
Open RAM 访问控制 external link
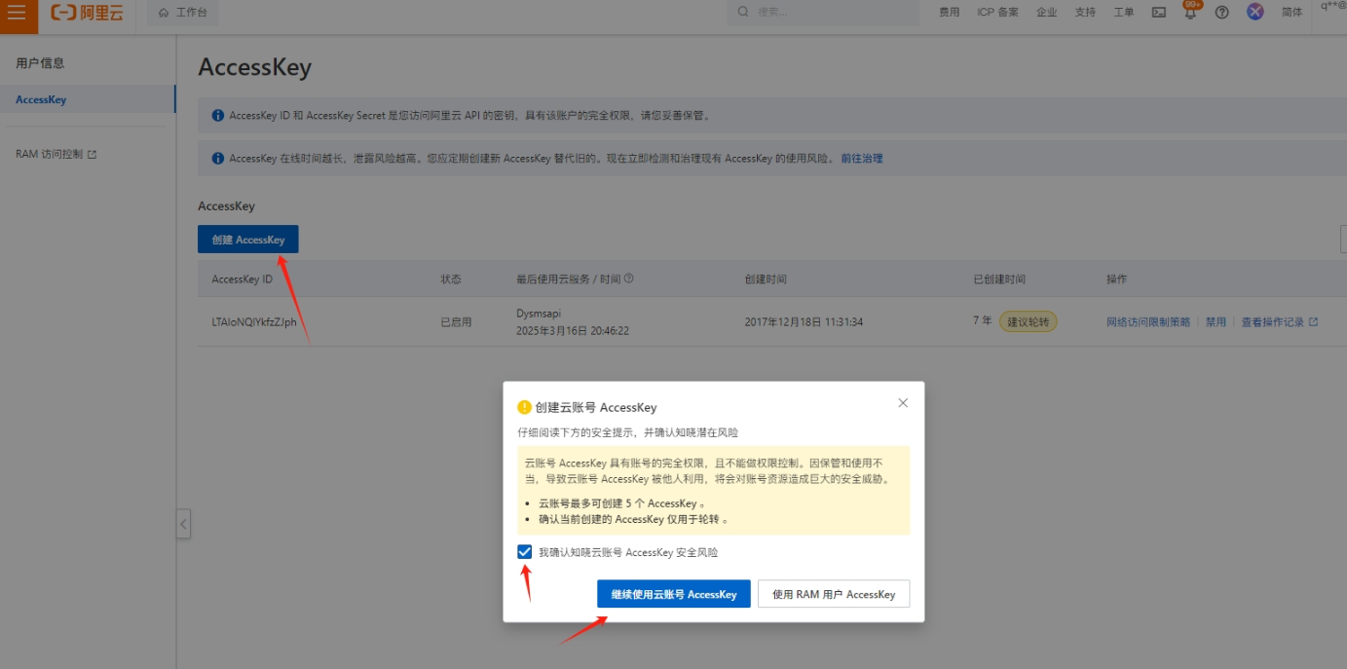click(56, 154)
